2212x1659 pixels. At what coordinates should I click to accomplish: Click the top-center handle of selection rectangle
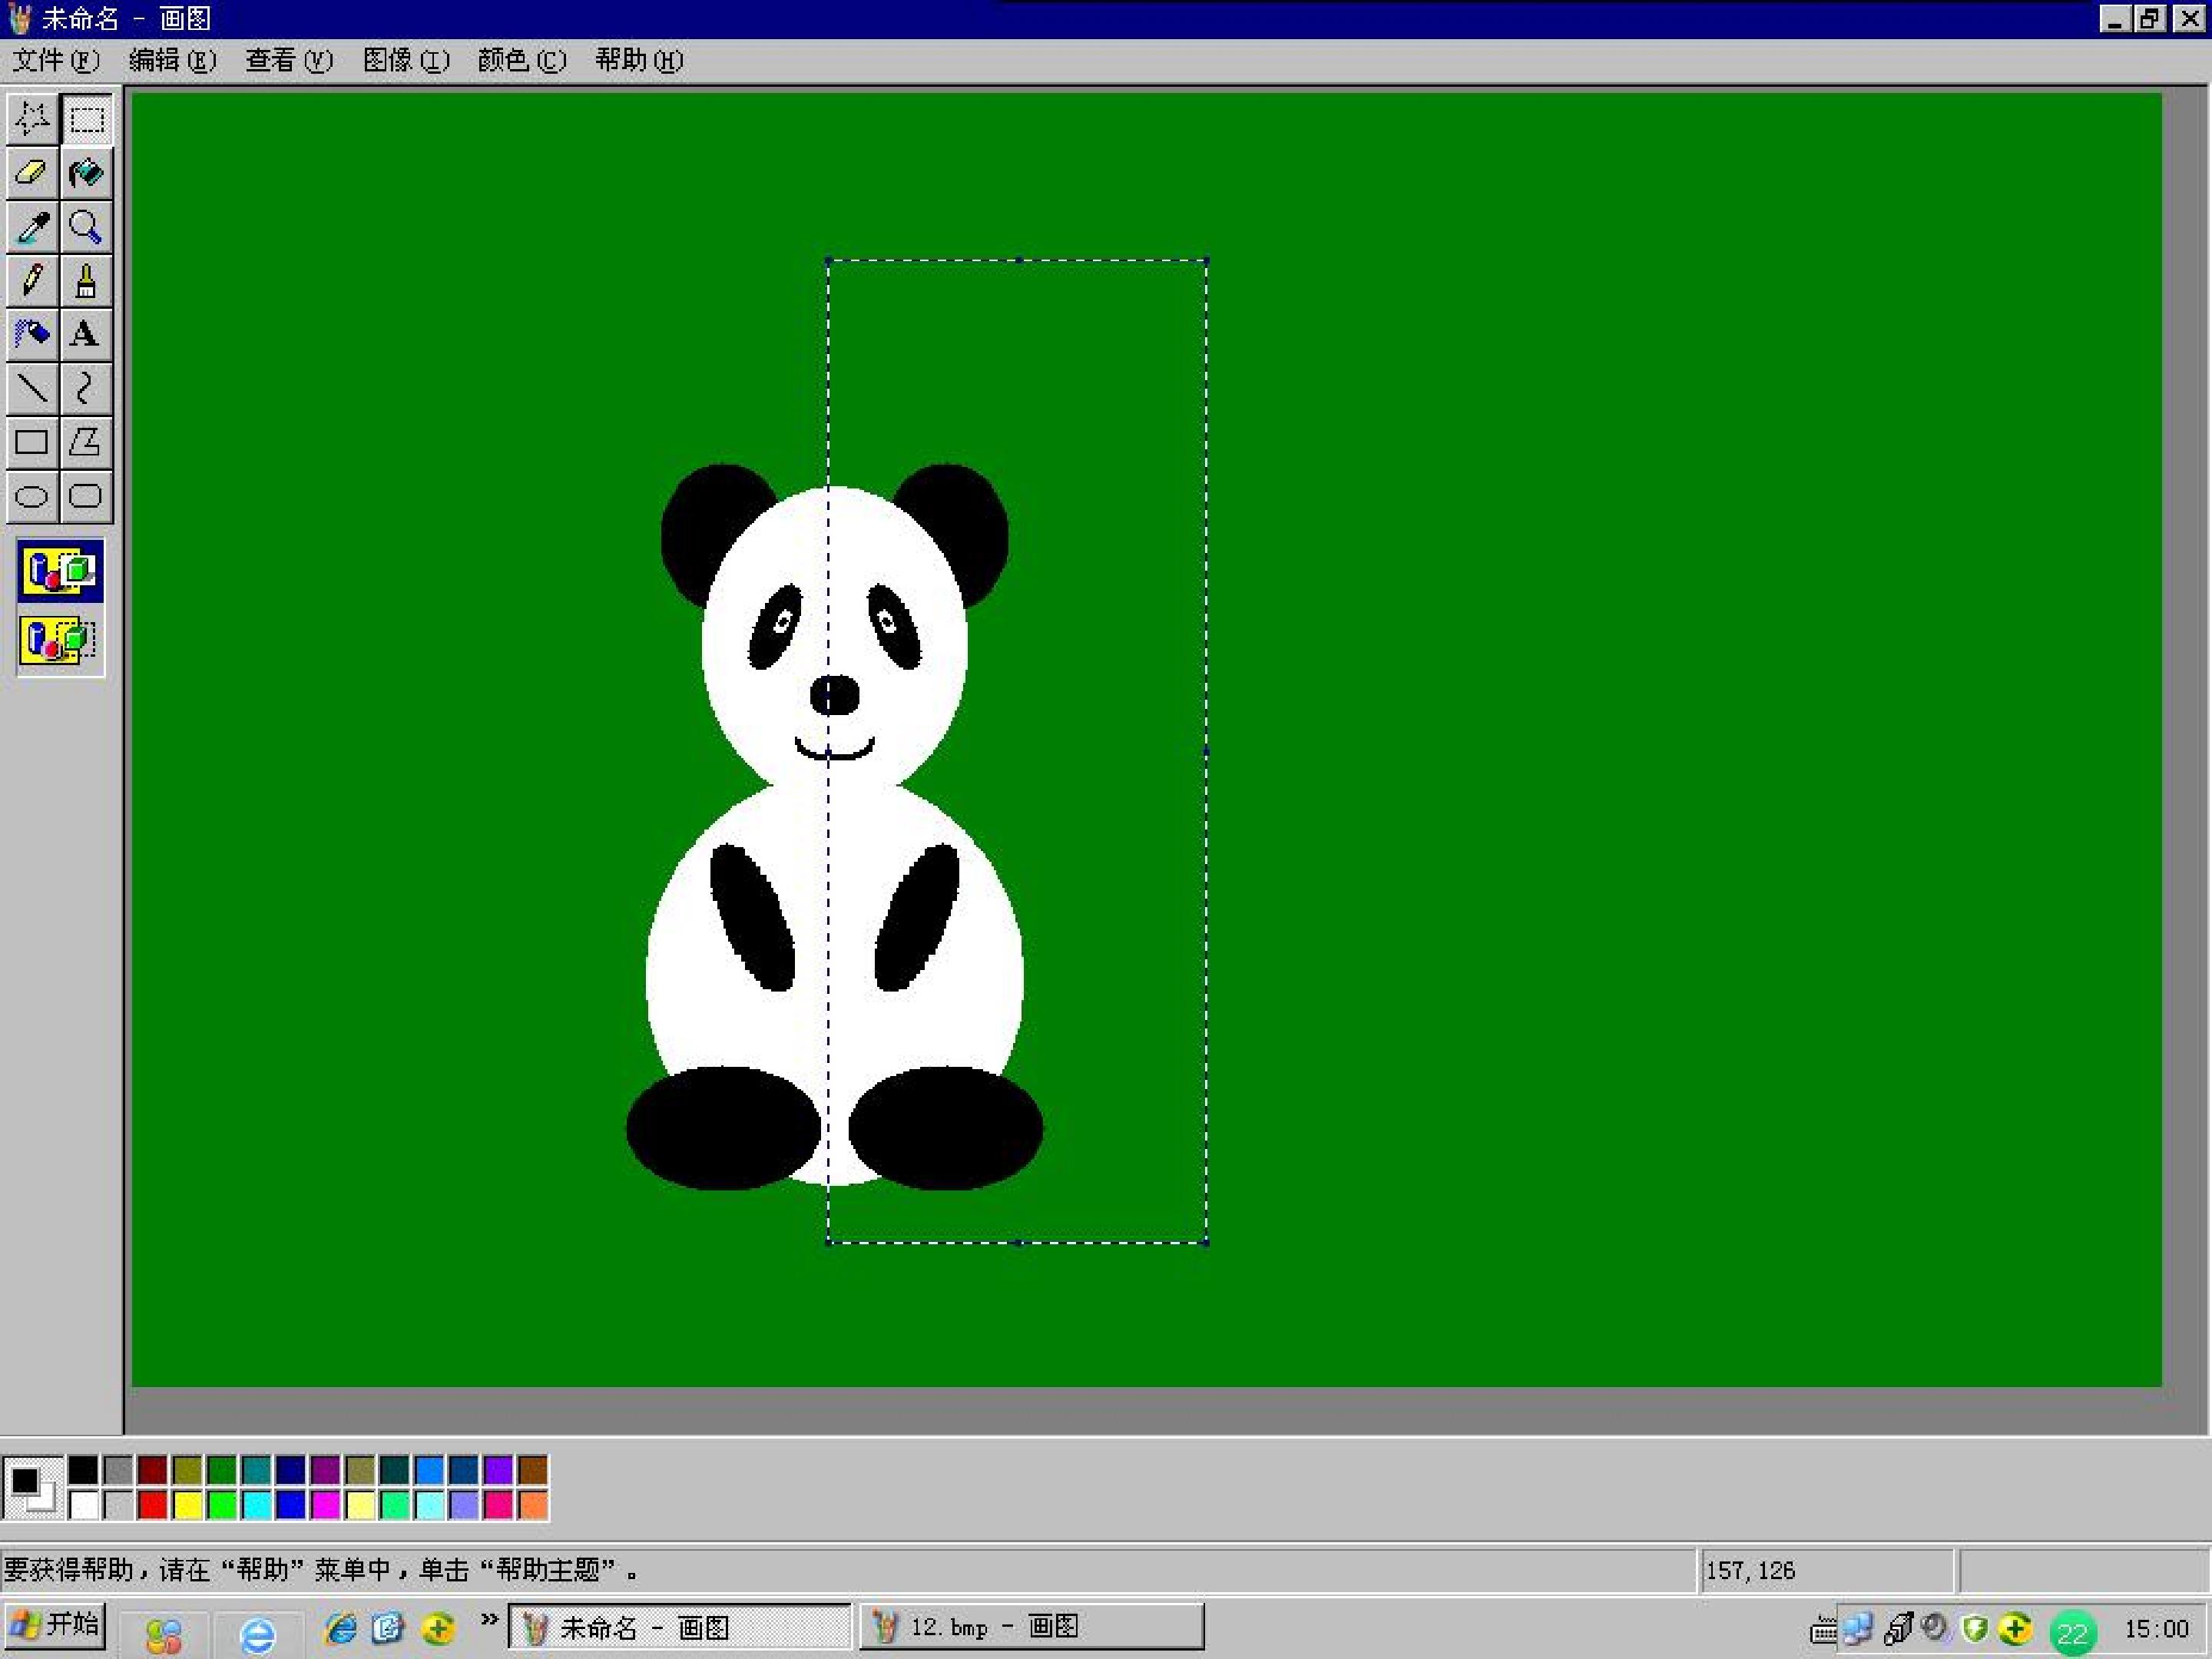point(1018,260)
